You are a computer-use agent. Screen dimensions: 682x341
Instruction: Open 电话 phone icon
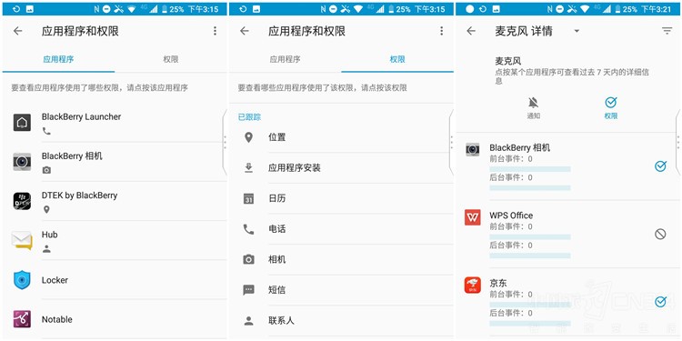249,229
